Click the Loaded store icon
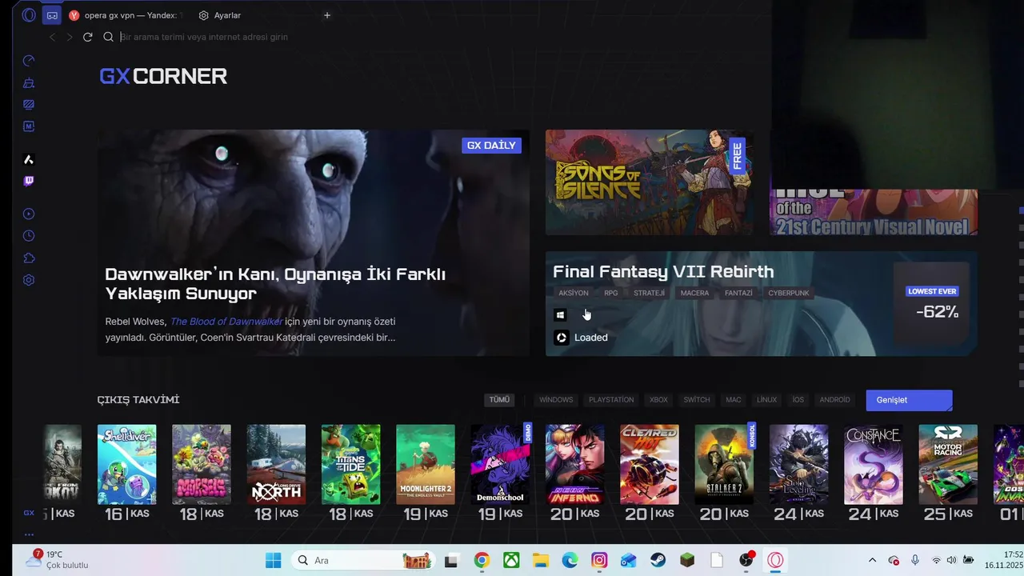Viewport: 1024px width, 576px height. 562,338
